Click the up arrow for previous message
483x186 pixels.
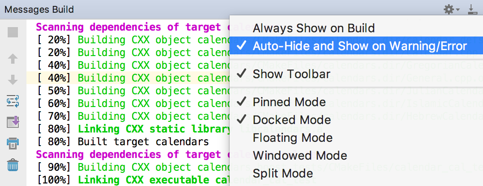pos(13,59)
